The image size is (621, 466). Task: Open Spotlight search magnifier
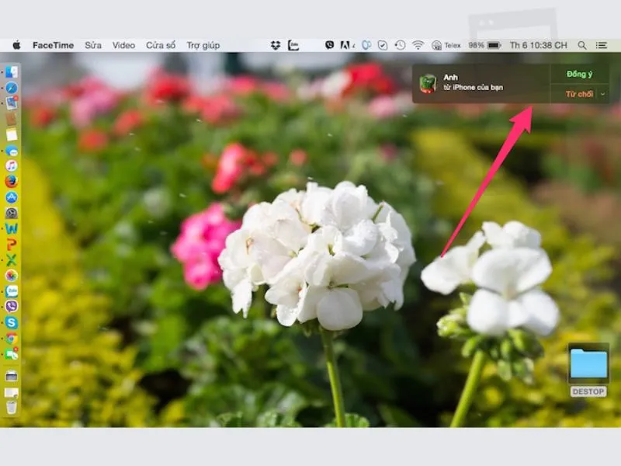pyautogui.click(x=581, y=45)
